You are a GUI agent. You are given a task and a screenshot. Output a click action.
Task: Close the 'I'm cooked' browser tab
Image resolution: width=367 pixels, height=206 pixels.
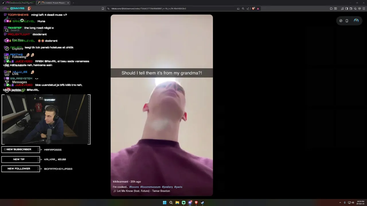(x=68, y=3)
